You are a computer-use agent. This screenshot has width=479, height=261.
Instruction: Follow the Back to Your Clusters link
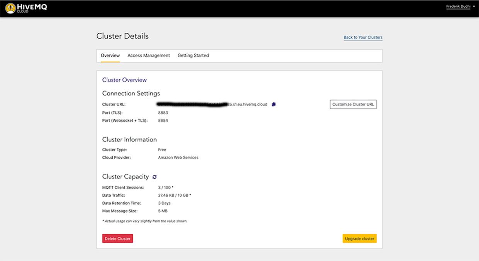(363, 37)
